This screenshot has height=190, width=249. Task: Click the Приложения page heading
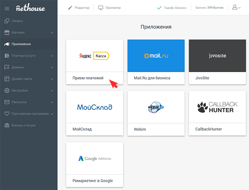click(x=156, y=27)
